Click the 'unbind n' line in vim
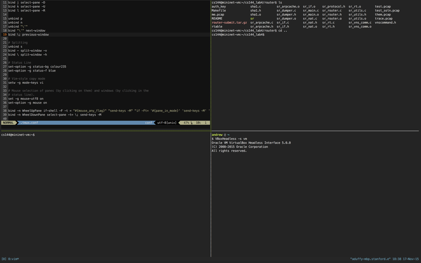421x263 pixels. point(15,22)
